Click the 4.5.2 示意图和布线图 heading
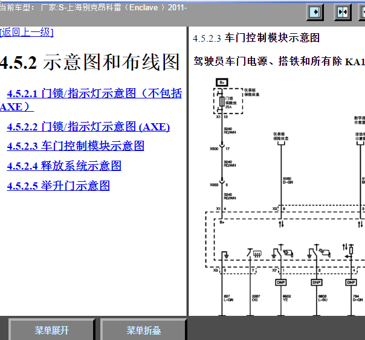365x340 pixels. (x=89, y=62)
